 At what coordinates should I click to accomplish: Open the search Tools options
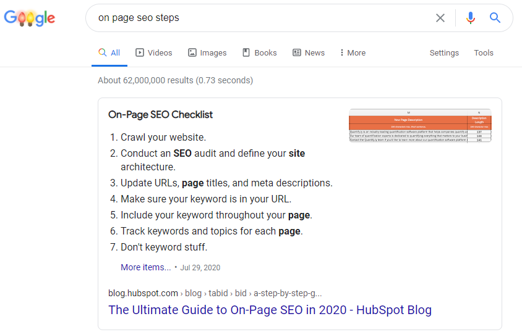click(x=484, y=52)
